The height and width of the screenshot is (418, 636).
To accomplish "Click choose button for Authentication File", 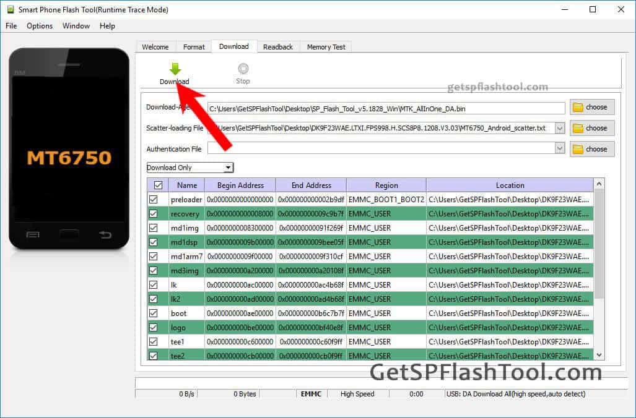I will point(592,149).
